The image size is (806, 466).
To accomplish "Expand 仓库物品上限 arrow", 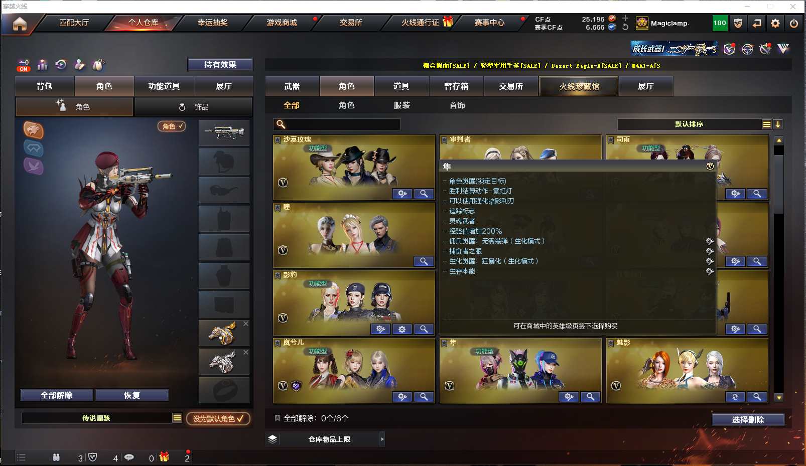I will pos(382,439).
